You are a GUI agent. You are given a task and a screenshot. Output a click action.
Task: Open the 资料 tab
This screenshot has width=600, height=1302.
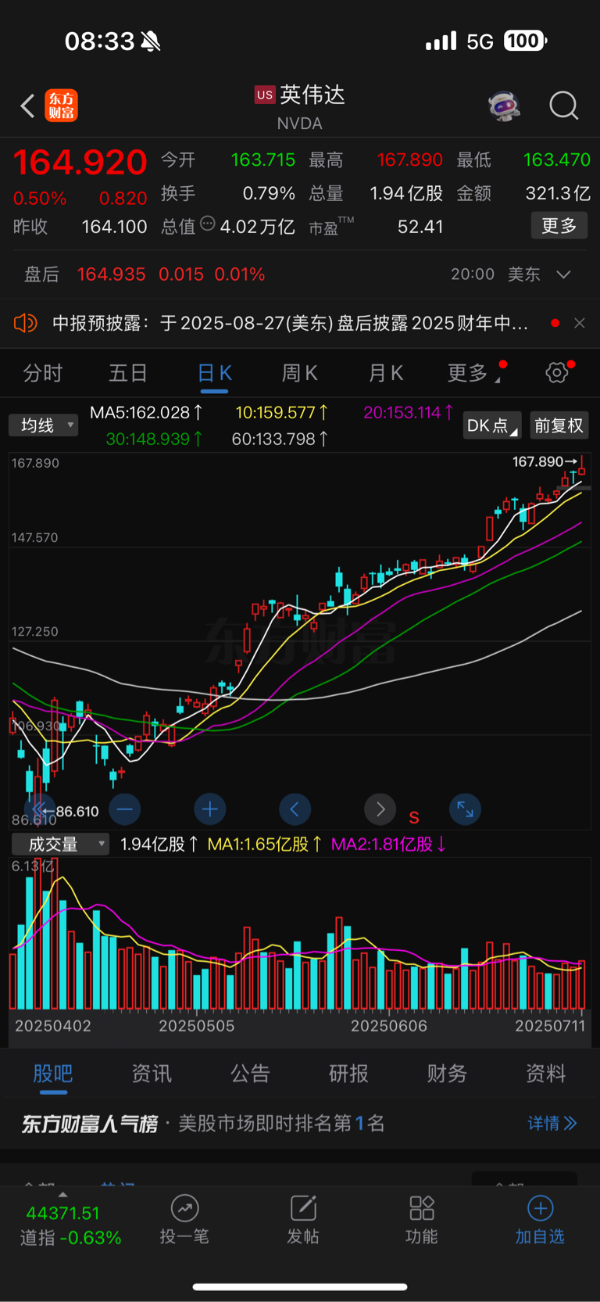point(545,1074)
